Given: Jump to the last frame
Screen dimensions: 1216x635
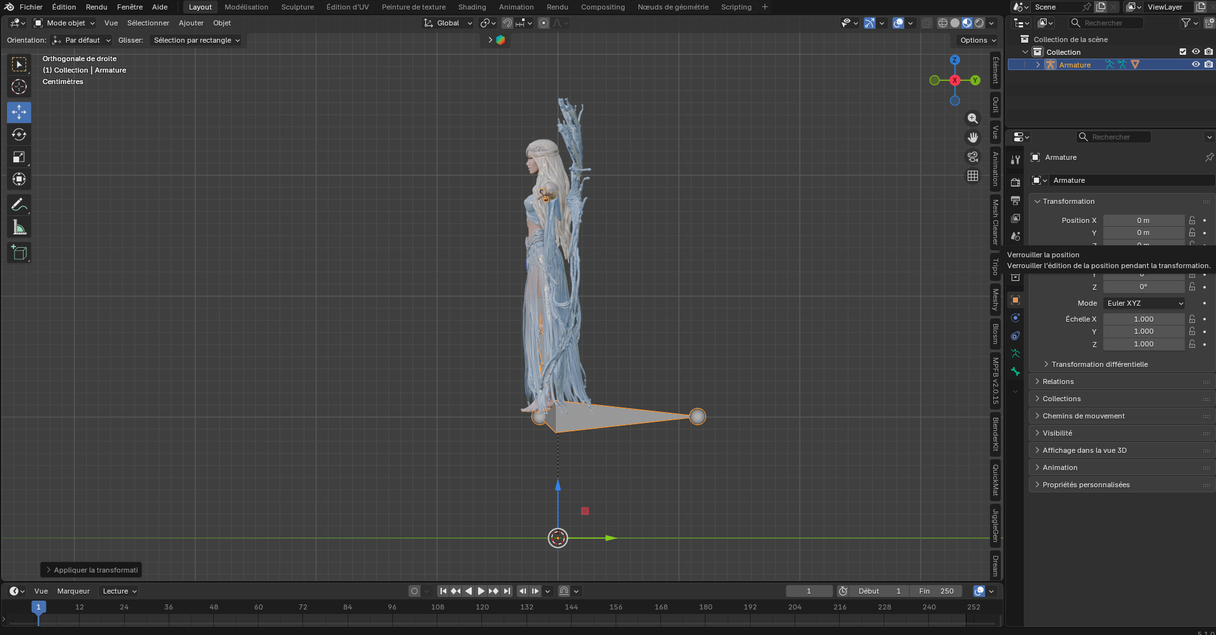Looking at the screenshot, I should coord(507,591).
